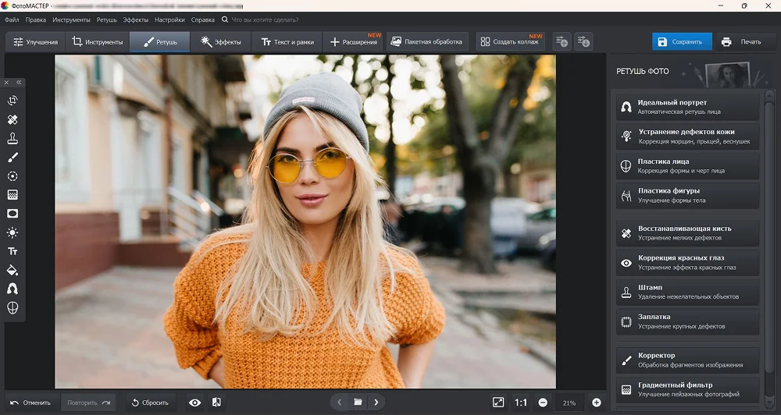Click the add preset list icon
Viewport: 781px width, 415px height.
[562, 42]
